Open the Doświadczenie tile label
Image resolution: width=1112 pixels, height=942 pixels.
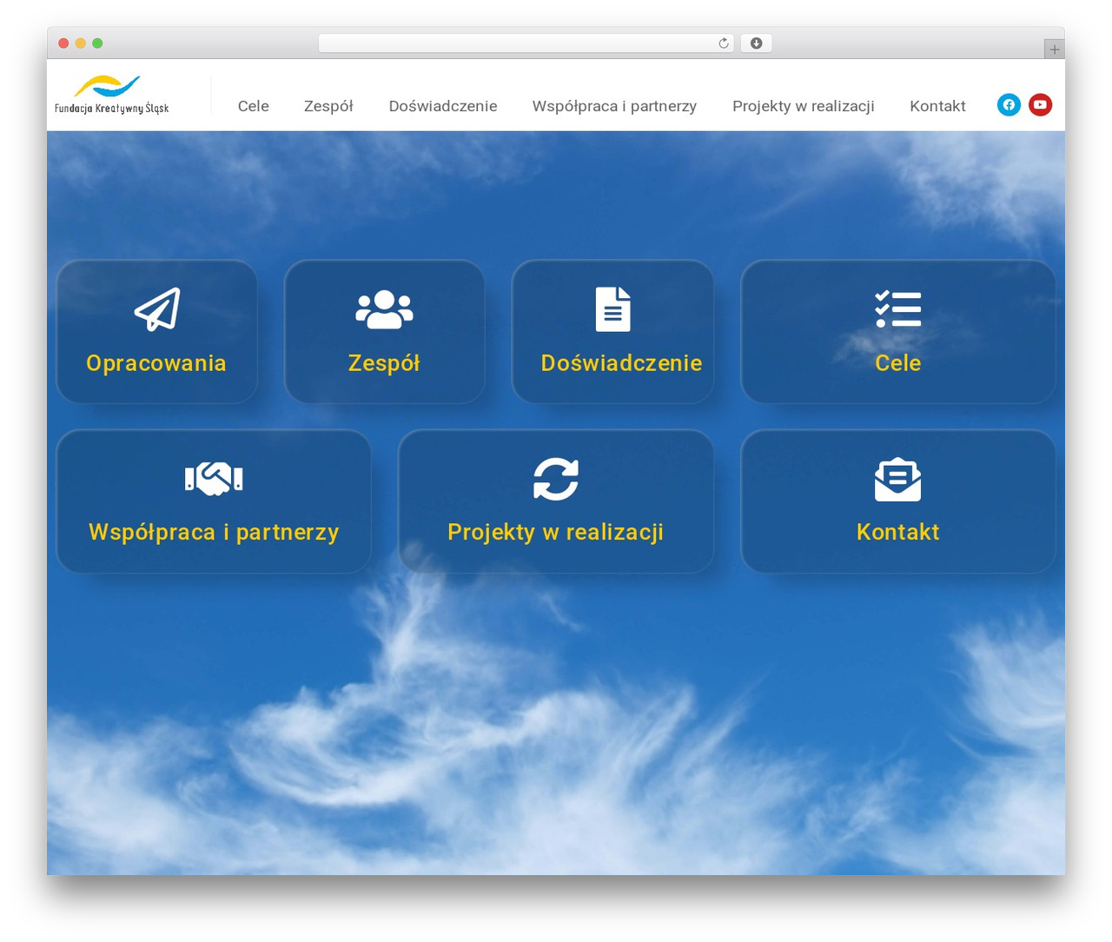[x=621, y=363]
